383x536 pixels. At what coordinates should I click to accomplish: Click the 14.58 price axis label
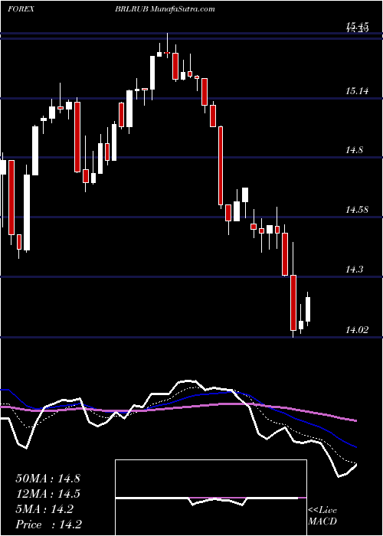357,210
